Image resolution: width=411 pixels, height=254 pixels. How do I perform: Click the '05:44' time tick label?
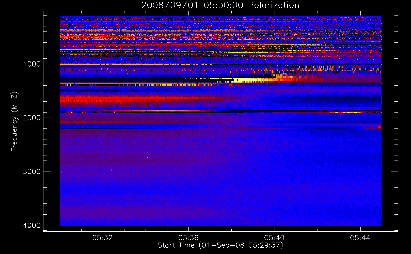click(x=360, y=238)
